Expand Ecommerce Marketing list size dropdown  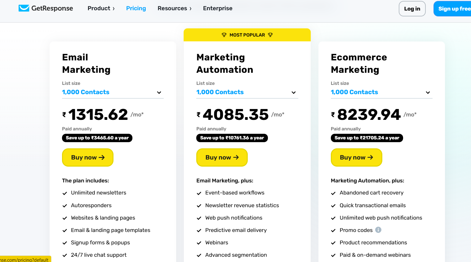428,92
